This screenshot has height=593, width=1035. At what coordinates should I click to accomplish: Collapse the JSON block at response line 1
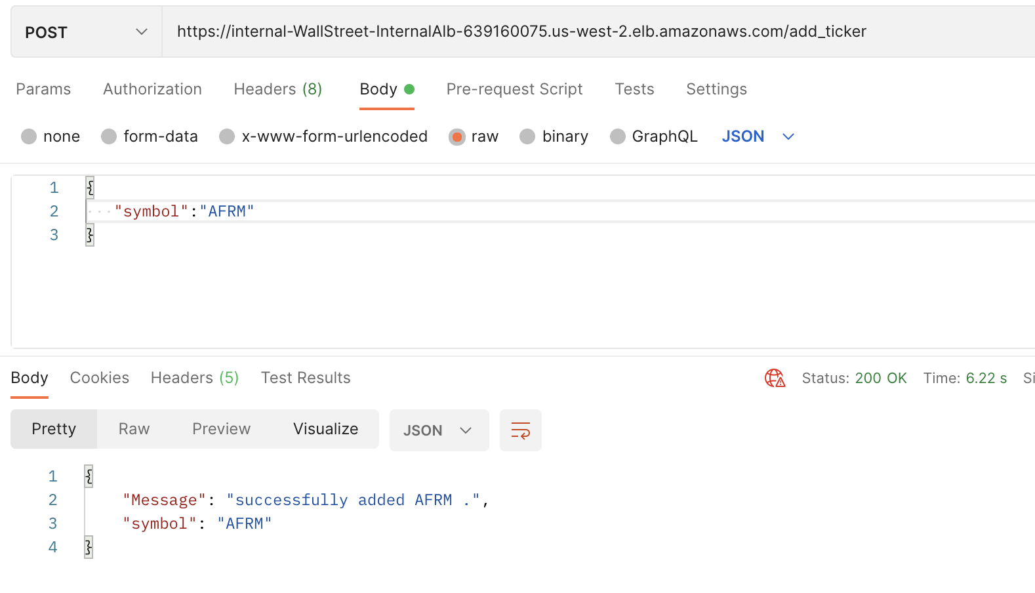pyautogui.click(x=88, y=476)
